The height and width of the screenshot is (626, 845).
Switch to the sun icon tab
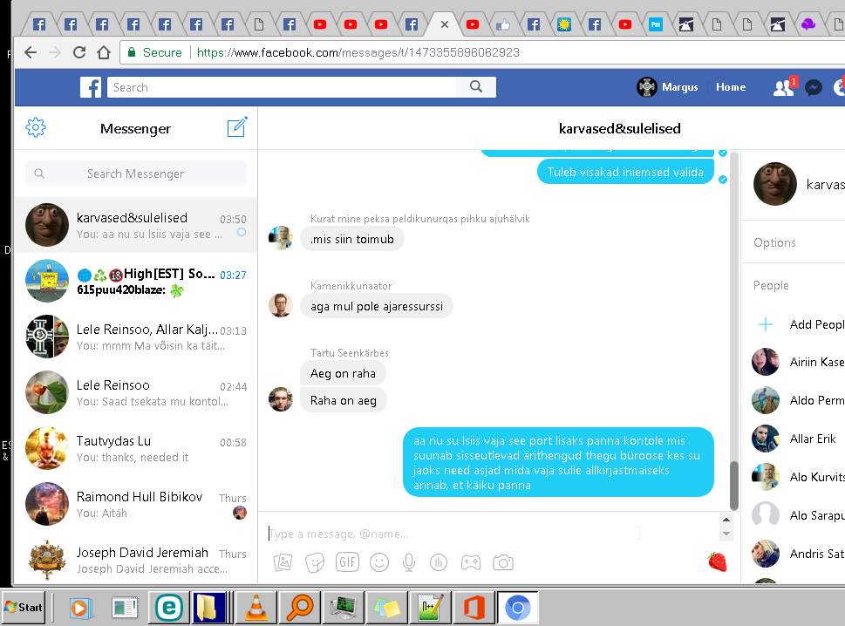pos(564,24)
